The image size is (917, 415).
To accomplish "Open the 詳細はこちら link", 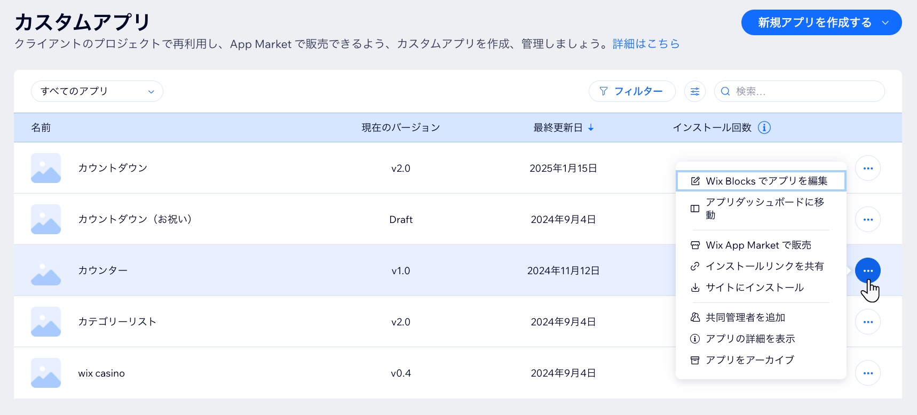I will (x=646, y=44).
